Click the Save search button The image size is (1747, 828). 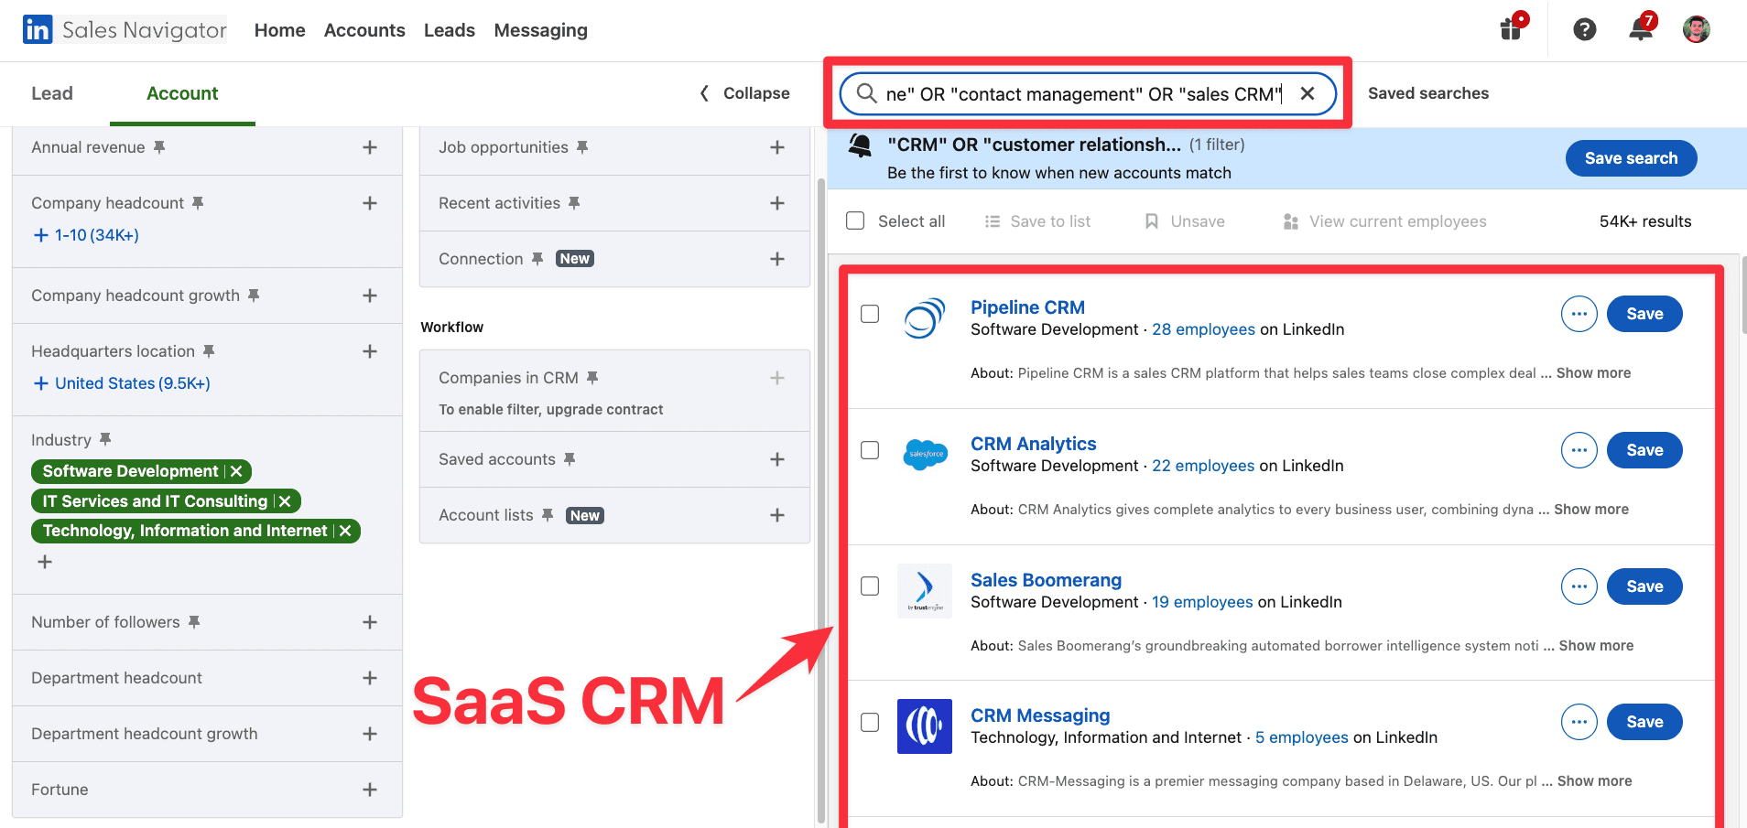1632,158
